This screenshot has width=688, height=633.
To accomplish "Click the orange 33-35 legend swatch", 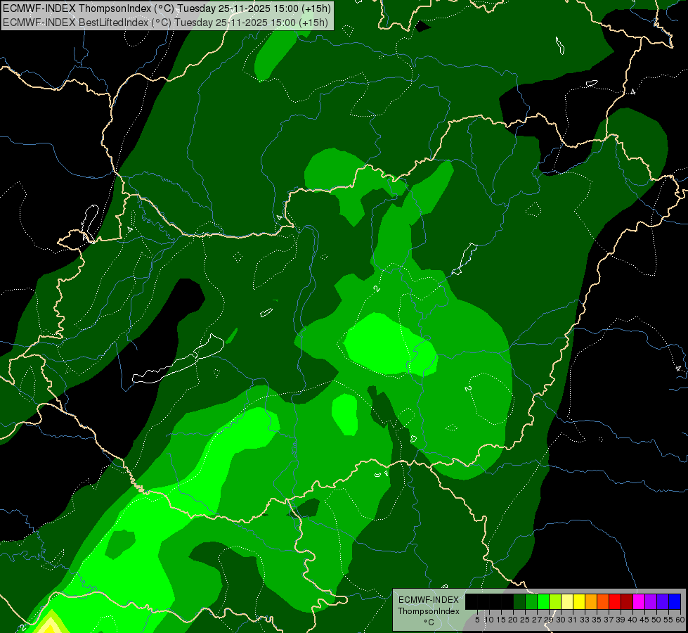I will [x=591, y=601].
